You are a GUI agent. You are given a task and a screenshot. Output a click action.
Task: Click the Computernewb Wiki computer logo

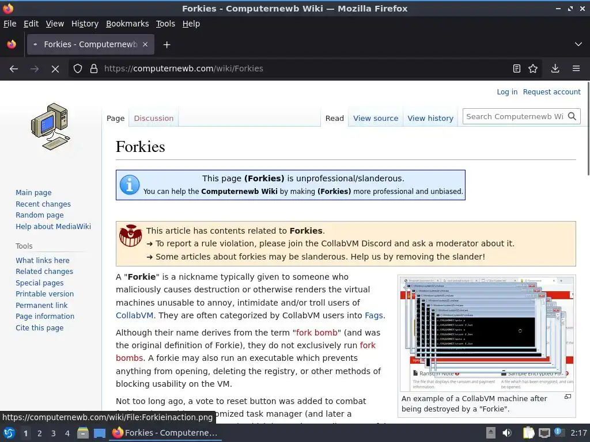51,127
